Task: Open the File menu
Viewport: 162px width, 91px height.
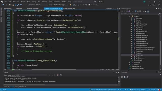Action: tap(6, 2)
